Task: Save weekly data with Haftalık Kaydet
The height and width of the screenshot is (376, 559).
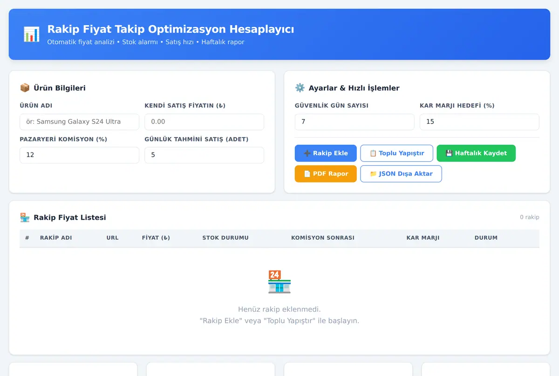Action: (x=476, y=153)
